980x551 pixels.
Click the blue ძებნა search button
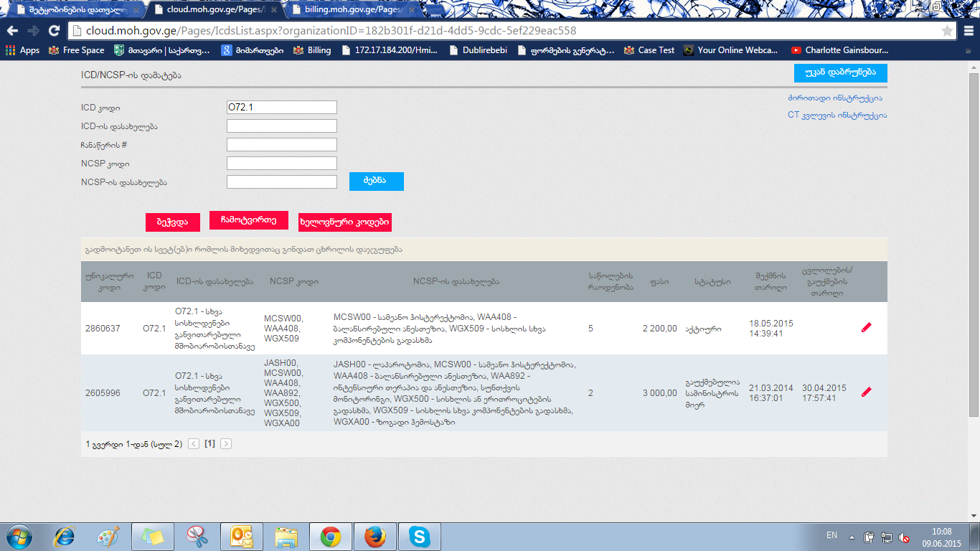(x=376, y=182)
